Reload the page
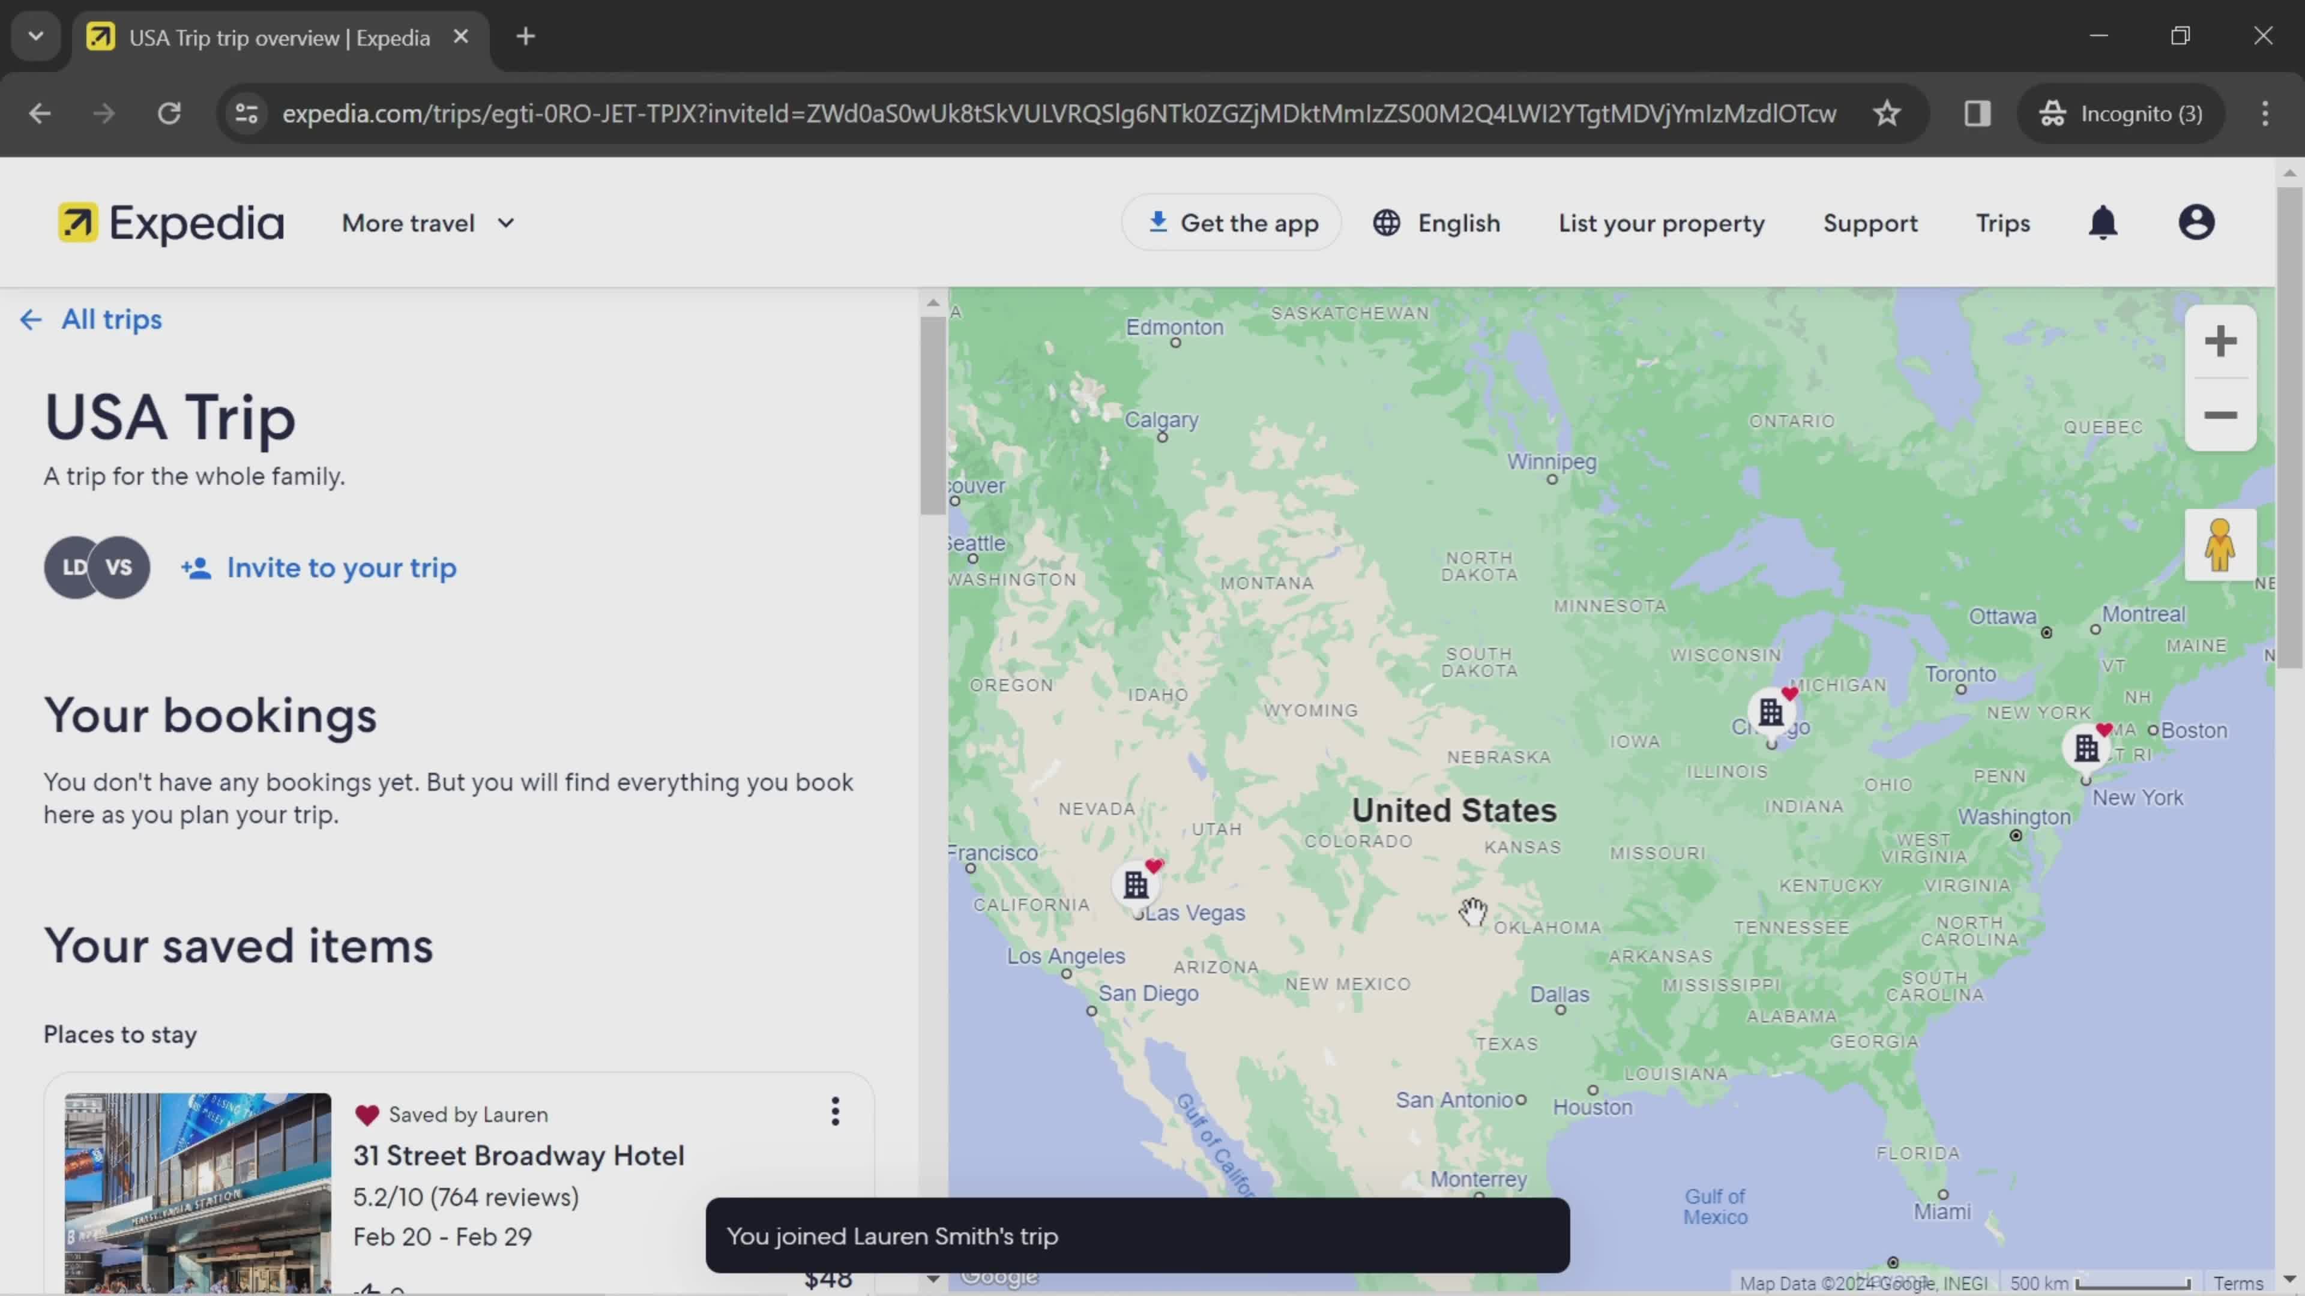The width and height of the screenshot is (2305, 1296). point(169,113)
